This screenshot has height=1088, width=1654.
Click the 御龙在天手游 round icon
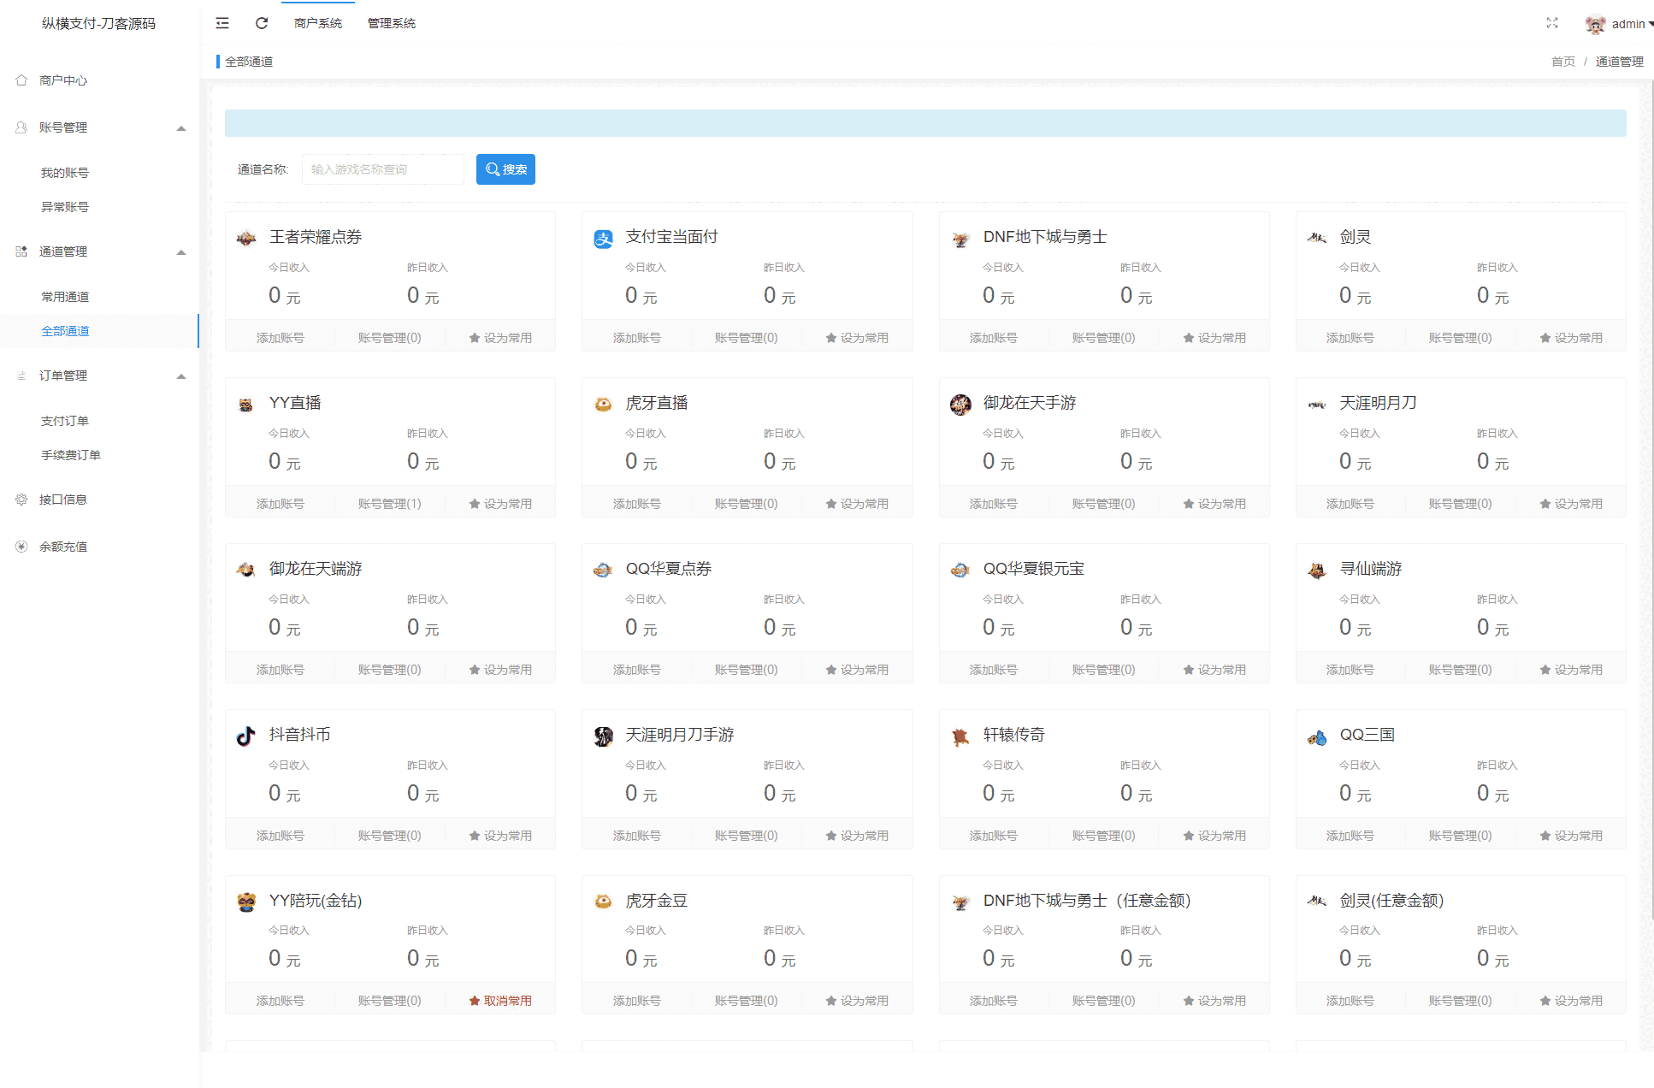pyautogui.click(x=960, y=405)
